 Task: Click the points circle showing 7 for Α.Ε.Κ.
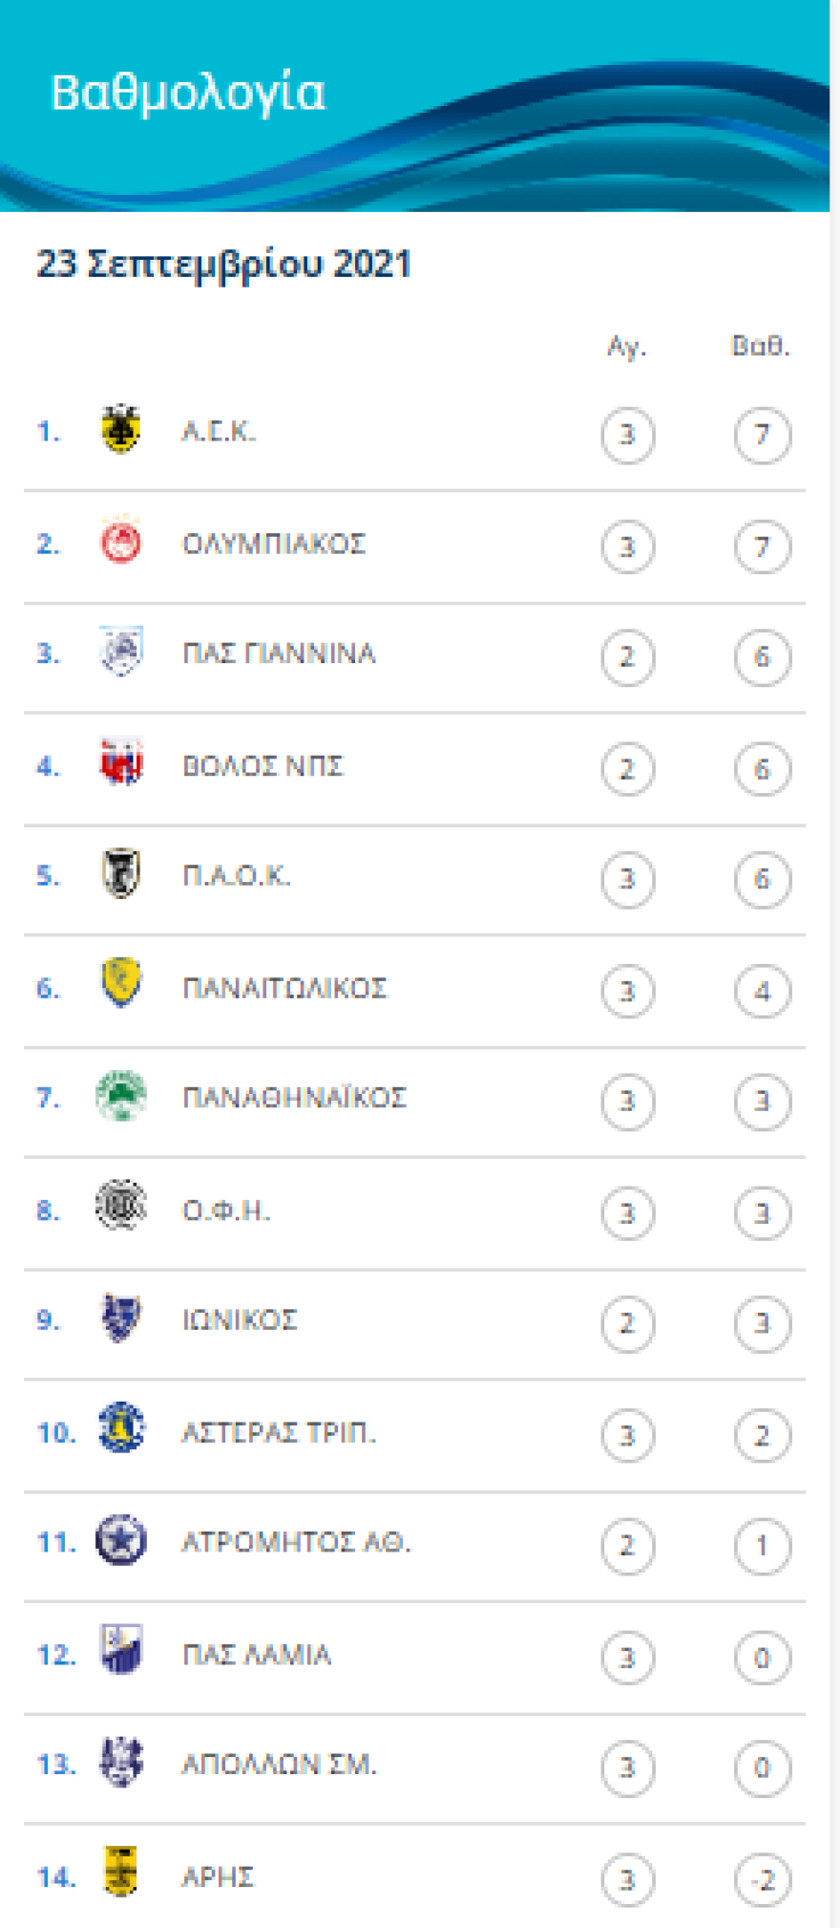[x=762, y=437]
